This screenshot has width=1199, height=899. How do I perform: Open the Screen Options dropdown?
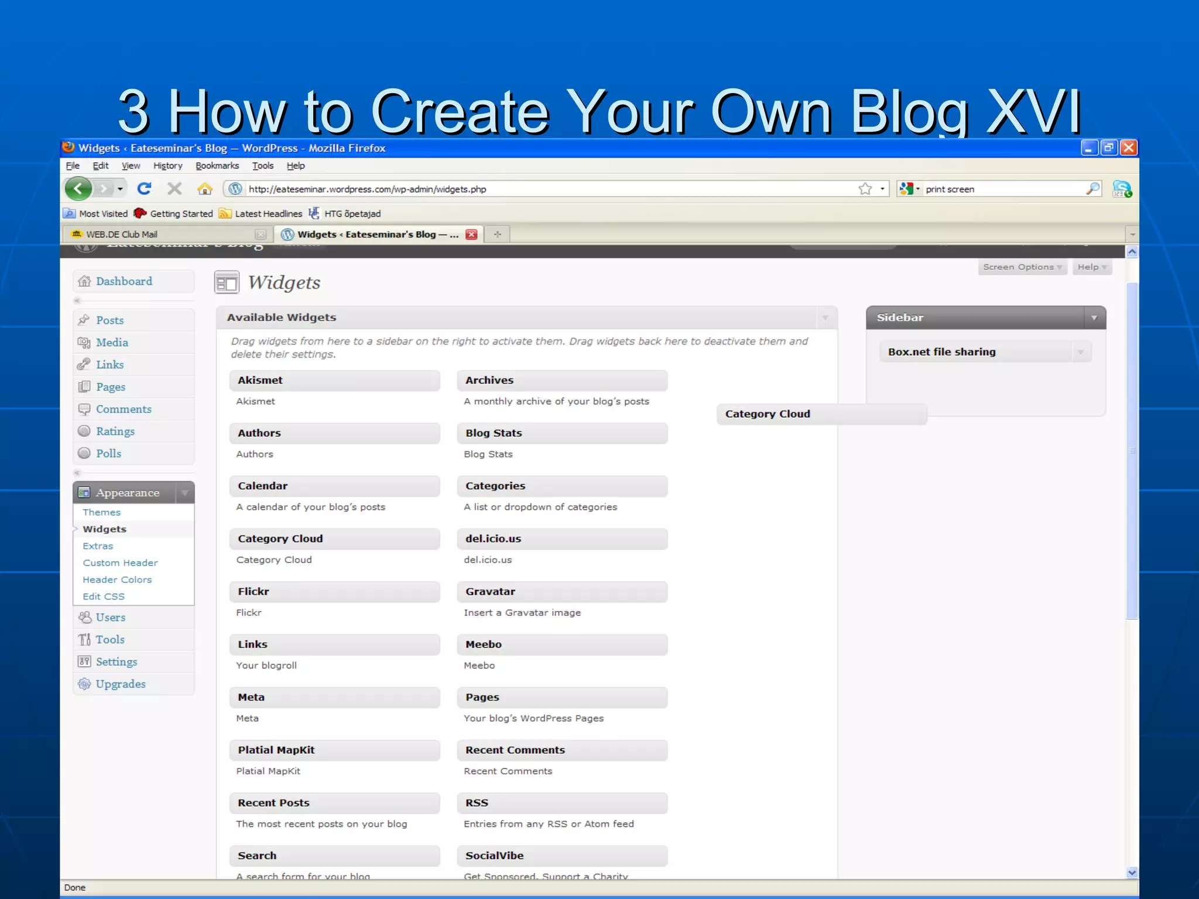(x=1022, y=267)
